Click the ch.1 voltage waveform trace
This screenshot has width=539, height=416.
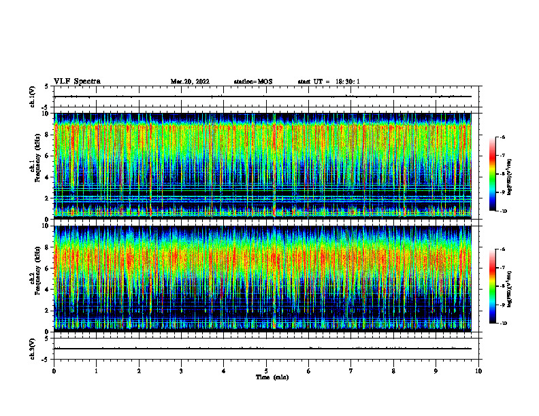coord(263,97)
